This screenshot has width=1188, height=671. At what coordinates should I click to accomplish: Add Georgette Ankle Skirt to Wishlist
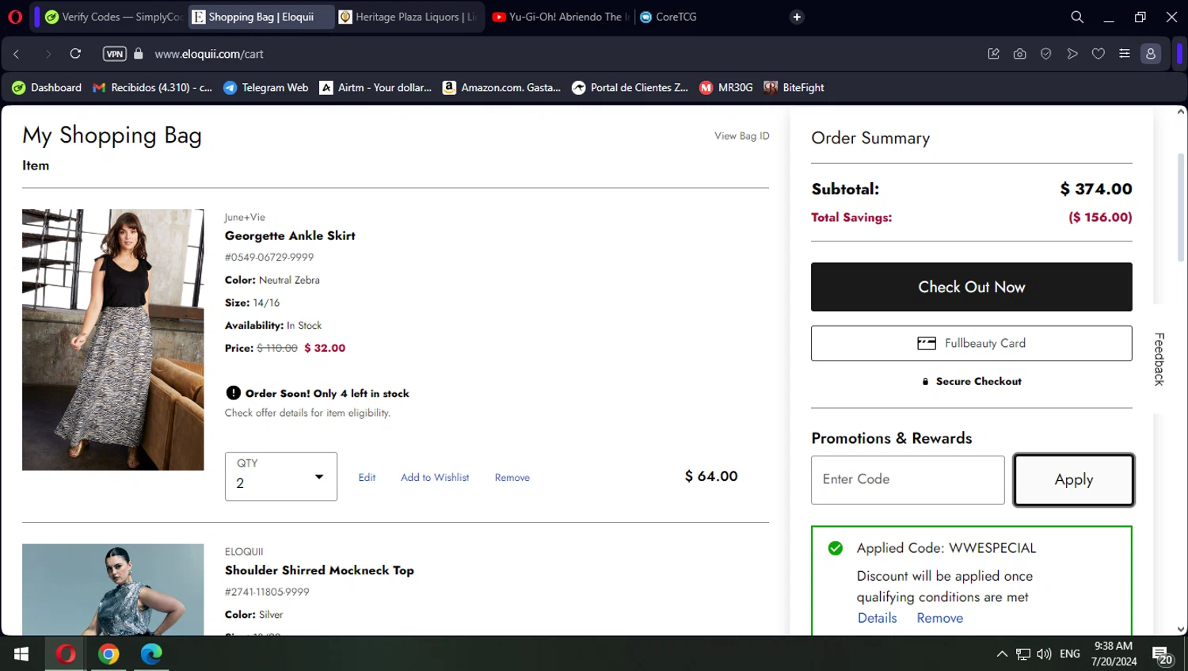435,478
